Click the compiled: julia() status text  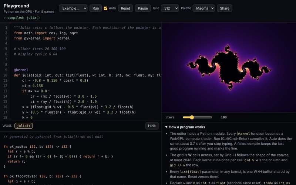(22, 18)
